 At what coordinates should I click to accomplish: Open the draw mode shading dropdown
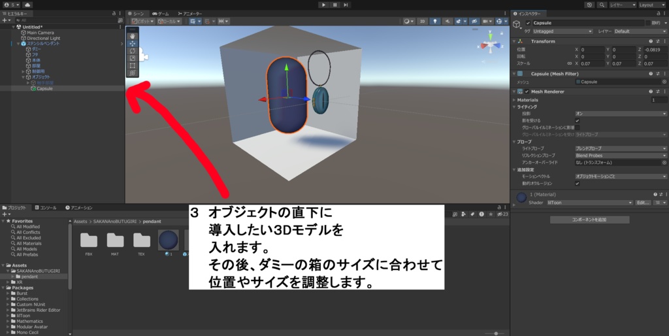click(409, 21)
